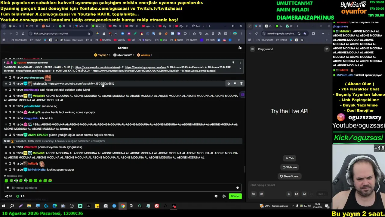
Task: Click the Talk button in AI Studio
Action: click(290, 158)
